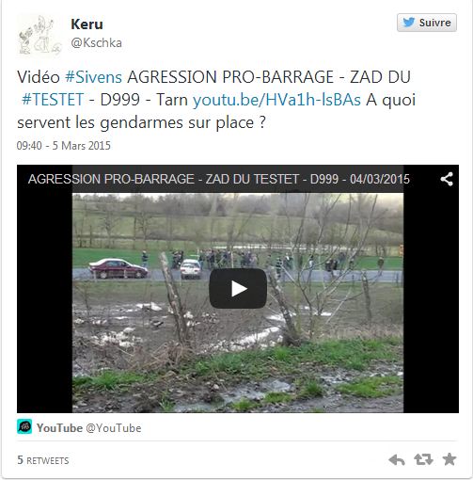Open the @YouTube handle link
This screenshot has height=480, width=473.
[x=114, y=428]
